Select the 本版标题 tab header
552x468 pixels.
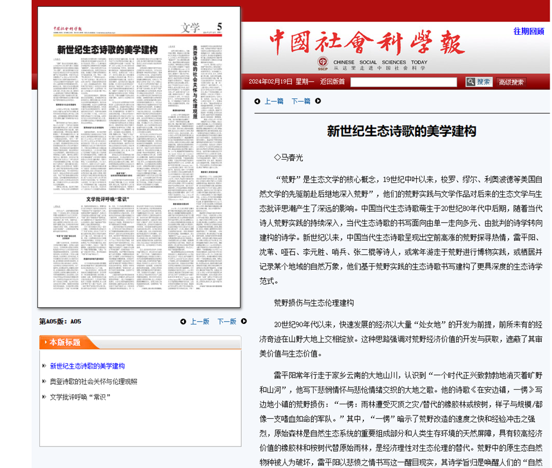coord(65,342)
